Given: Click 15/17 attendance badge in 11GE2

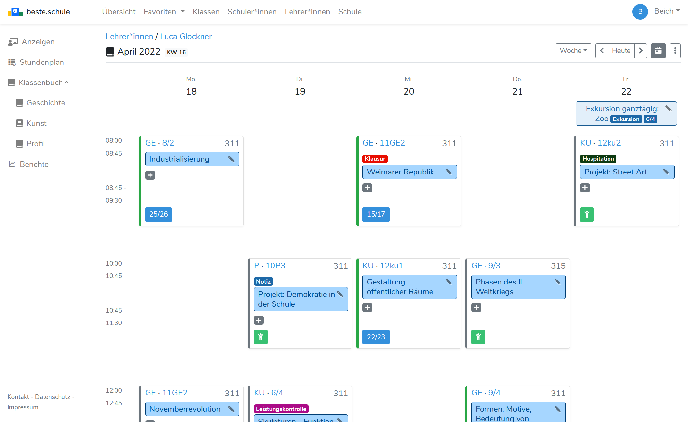Looking at the screenshot, I should click(376, 214).
